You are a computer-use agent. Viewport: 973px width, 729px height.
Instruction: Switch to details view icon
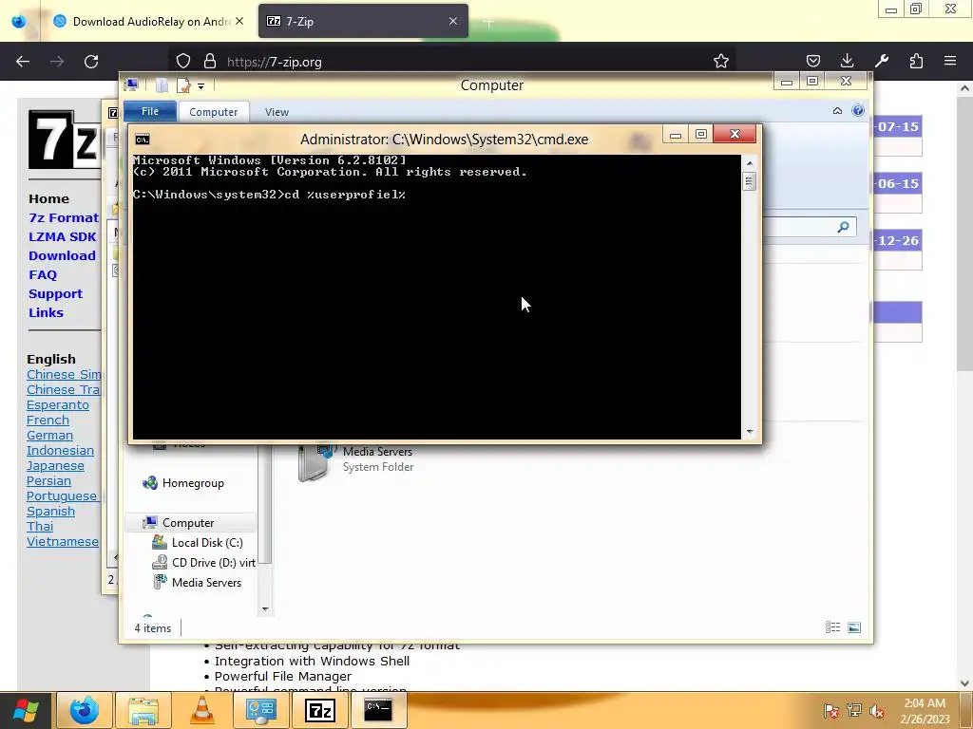832,627
